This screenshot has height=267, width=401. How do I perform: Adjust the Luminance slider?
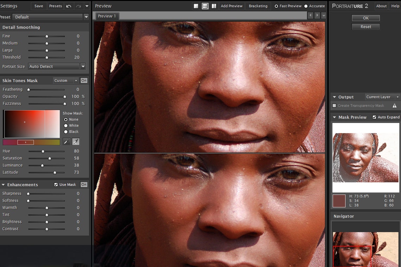coord(46,165)
